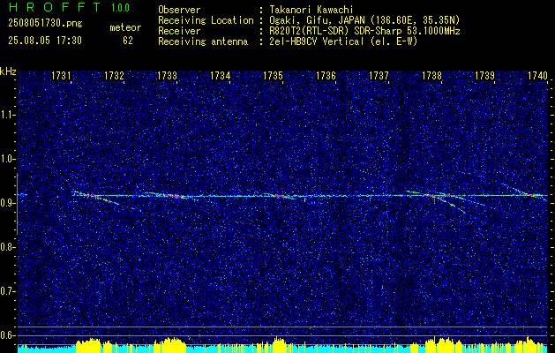
Task: Select observer name Takanori Kawachi
Action: tap(311, 10)
